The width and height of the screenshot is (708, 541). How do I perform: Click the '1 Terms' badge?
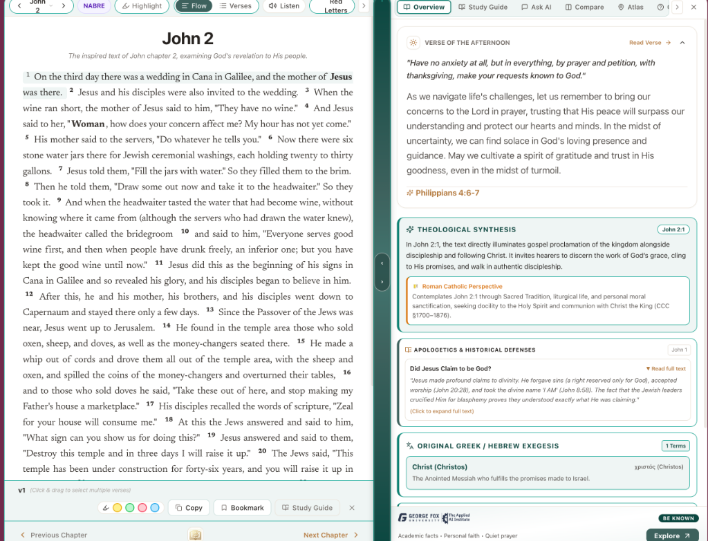(676, 446)
